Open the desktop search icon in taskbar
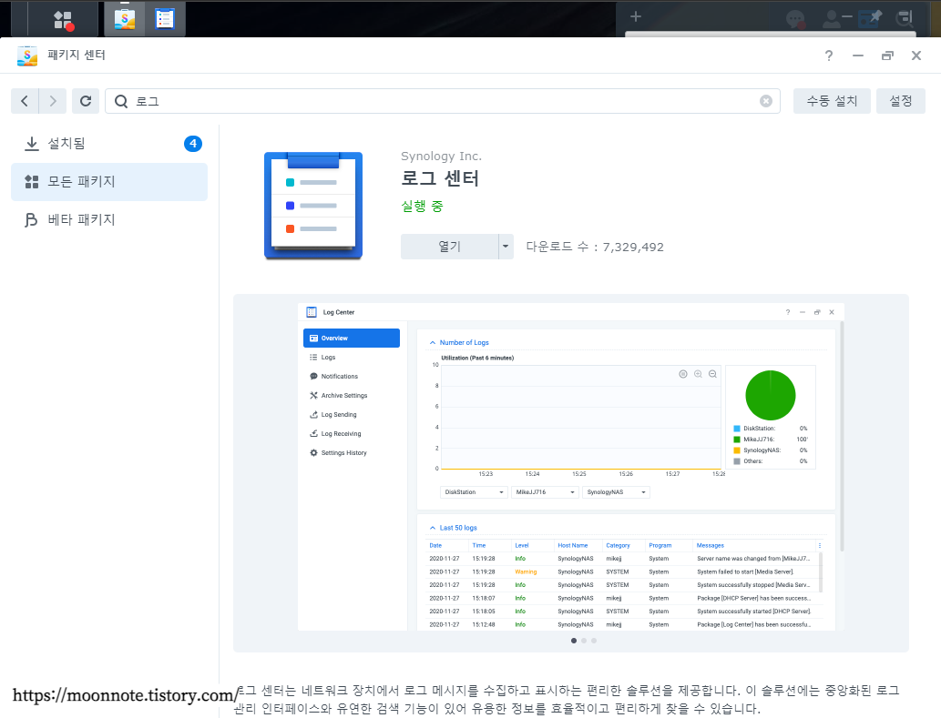The image size is (941, 718). 905,18
